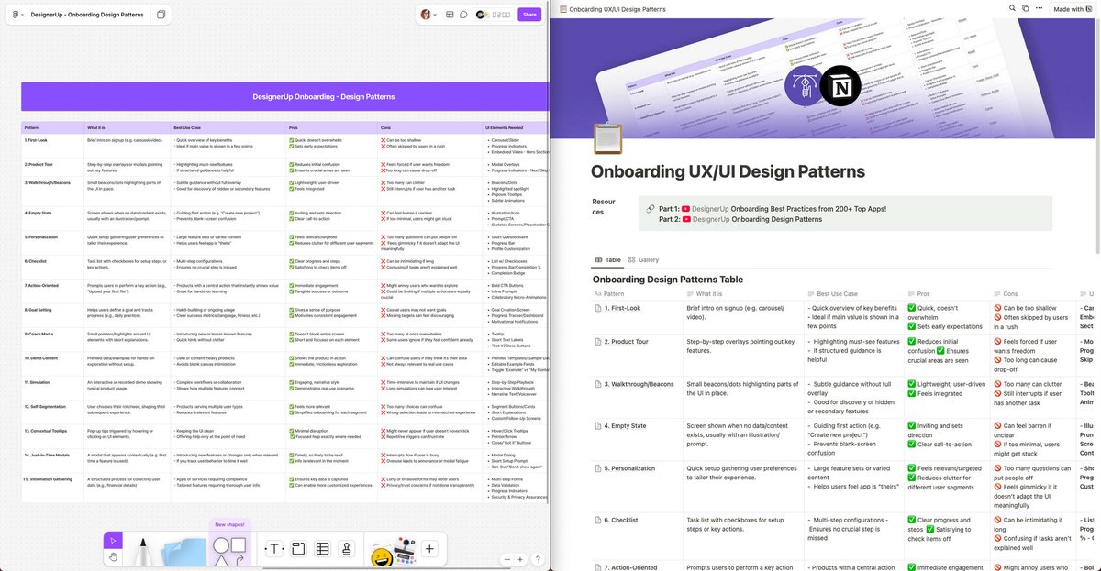Click the FigJam table header 'Best Use Case'
1101x571 pixels.
click(189, 127)
